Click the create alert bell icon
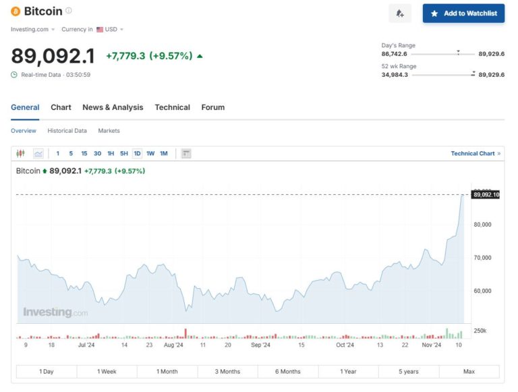Viewport: 518px width, 392px height. click(x=400, y=13)
